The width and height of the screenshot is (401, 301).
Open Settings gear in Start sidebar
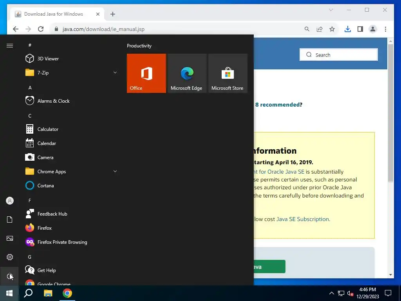(10, 257)
